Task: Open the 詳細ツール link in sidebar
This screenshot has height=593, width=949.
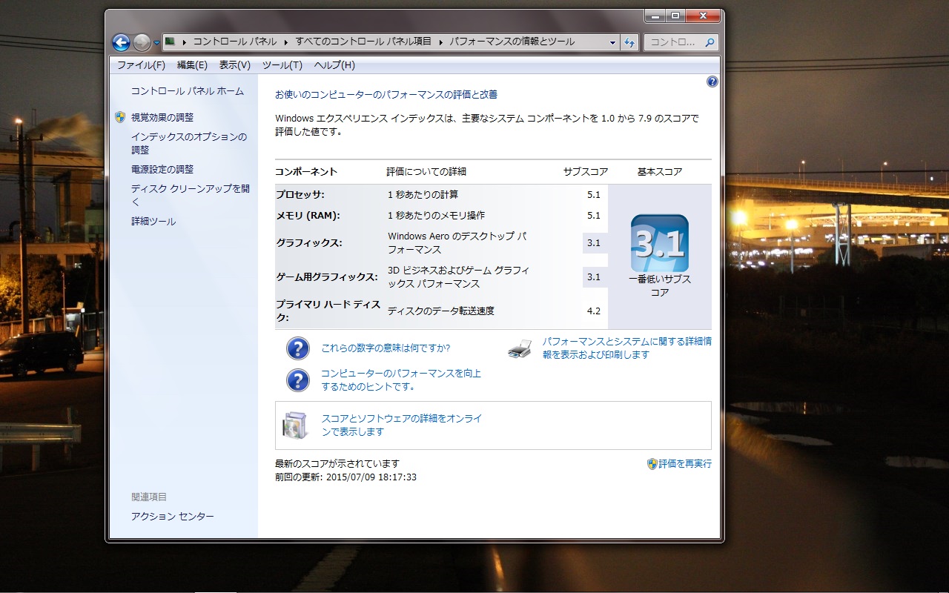Action: coord(153,222)
